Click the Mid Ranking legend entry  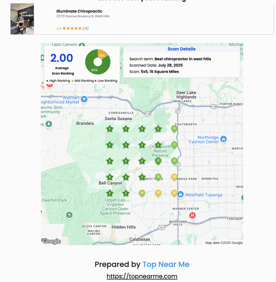click(83, 81)
